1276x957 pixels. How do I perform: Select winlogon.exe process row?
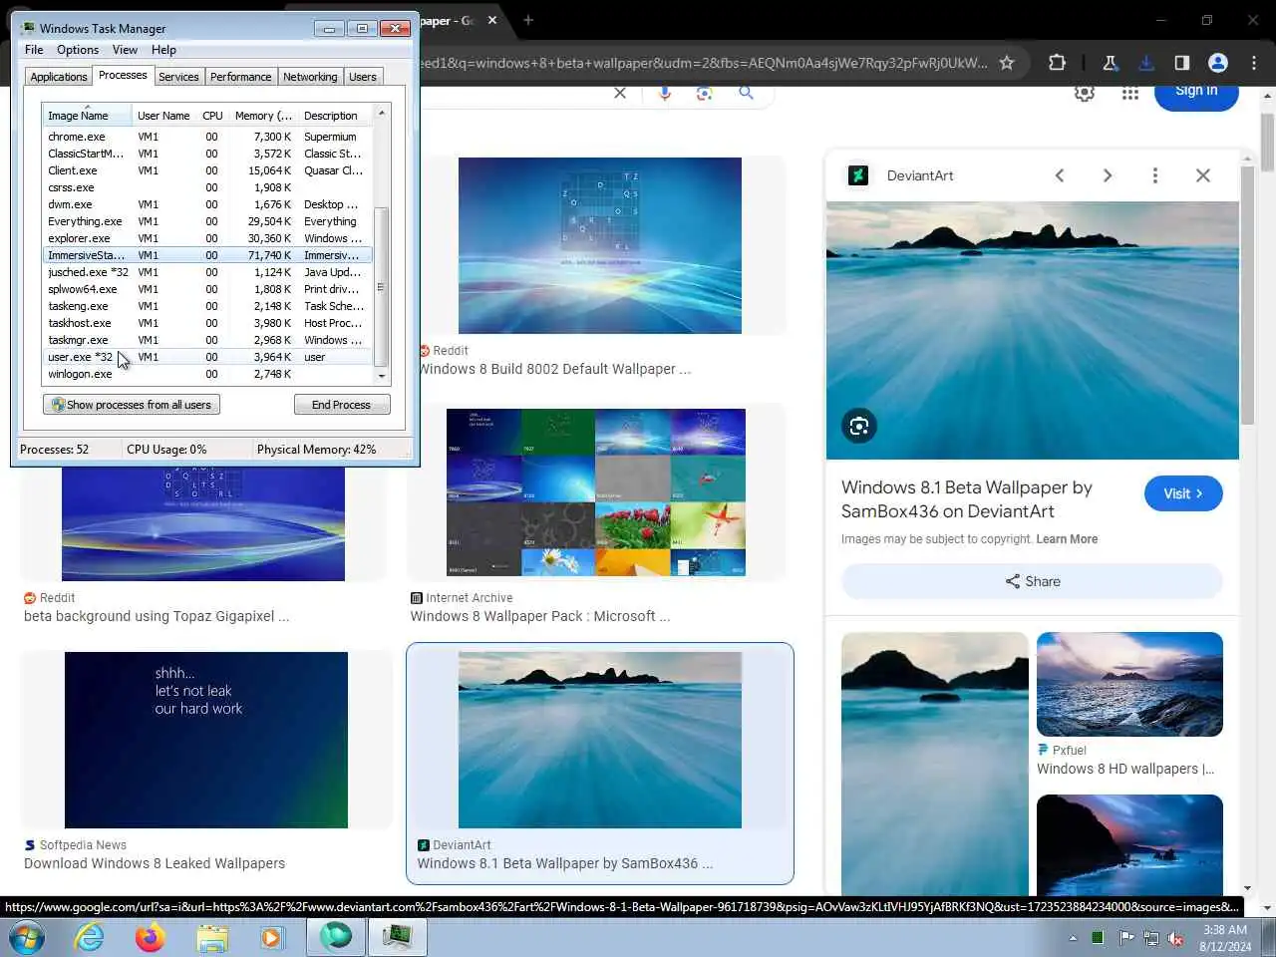pos(207,374)
